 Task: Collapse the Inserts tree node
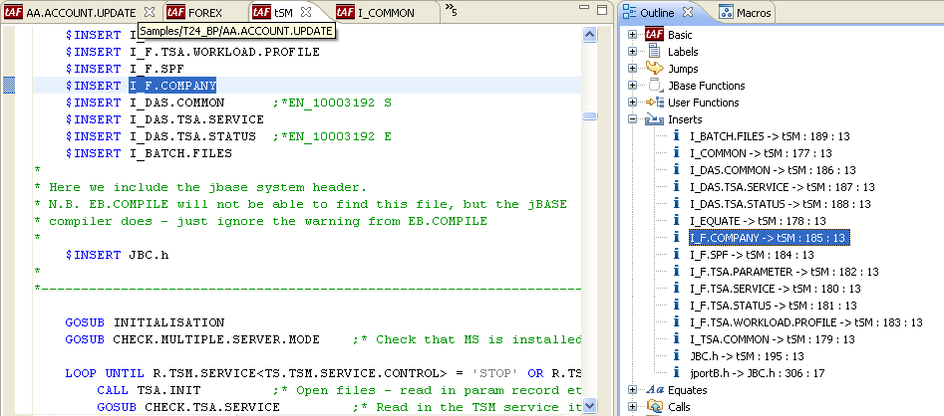(x=633, y=119)
